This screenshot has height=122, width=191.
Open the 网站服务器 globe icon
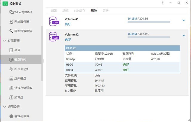coord(12,22)
